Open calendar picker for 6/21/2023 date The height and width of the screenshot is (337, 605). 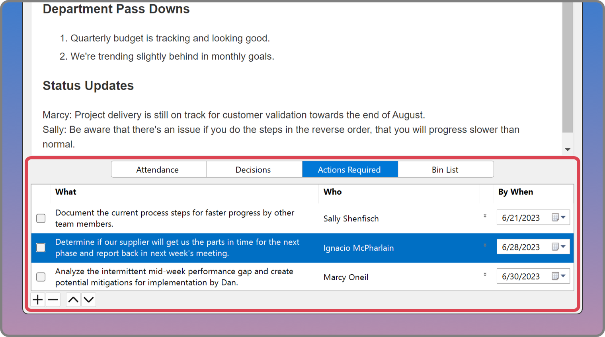pos(558,217)
